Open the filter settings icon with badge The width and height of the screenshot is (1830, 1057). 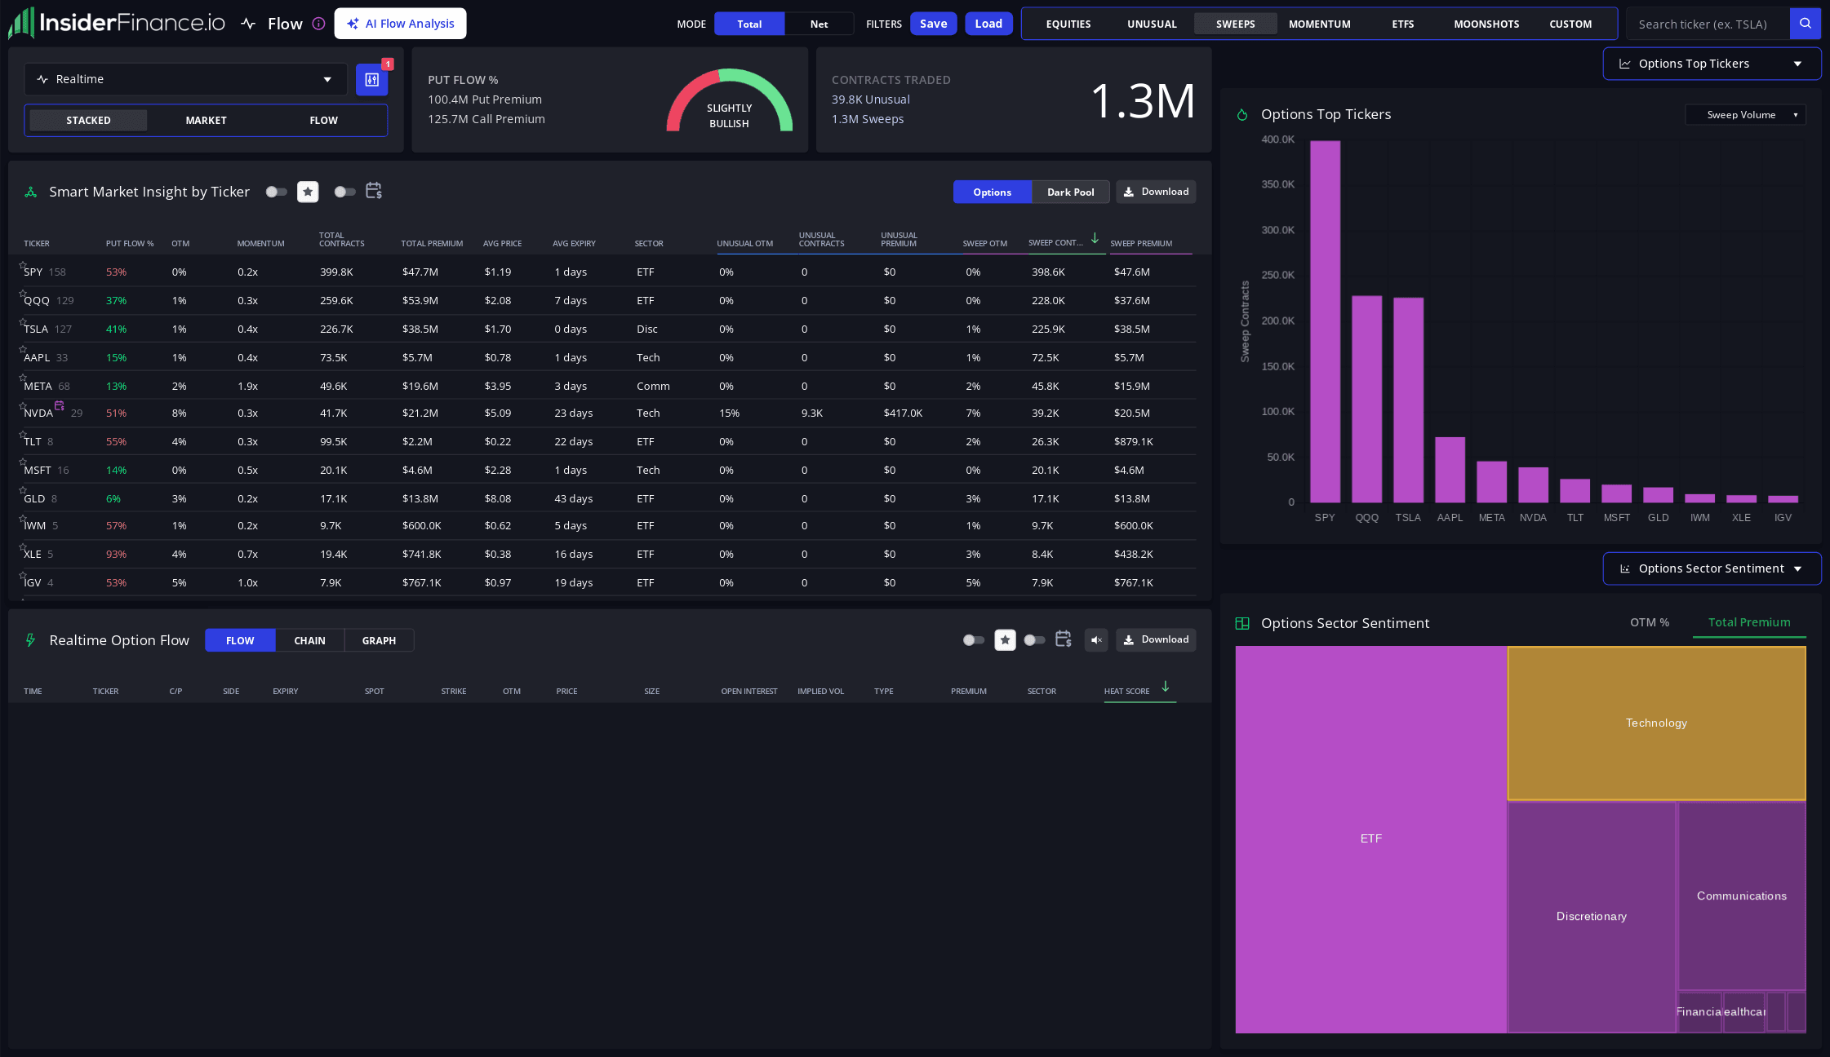tap(372, 79)
